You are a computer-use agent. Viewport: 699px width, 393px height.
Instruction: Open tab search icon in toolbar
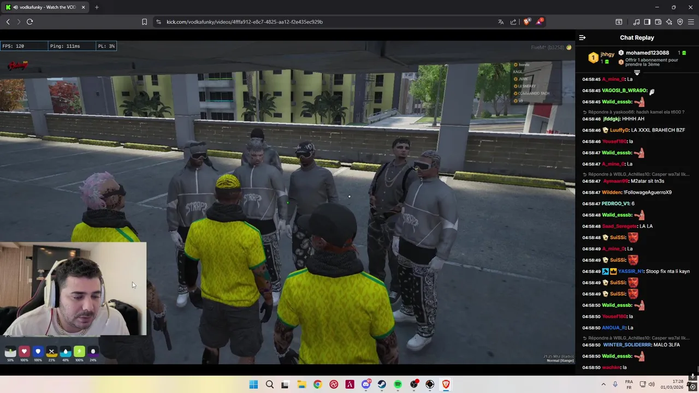click(619, 22)
